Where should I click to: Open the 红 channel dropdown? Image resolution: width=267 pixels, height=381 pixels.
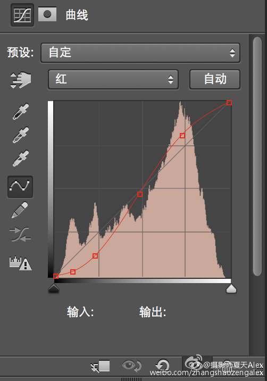[113, 79]
